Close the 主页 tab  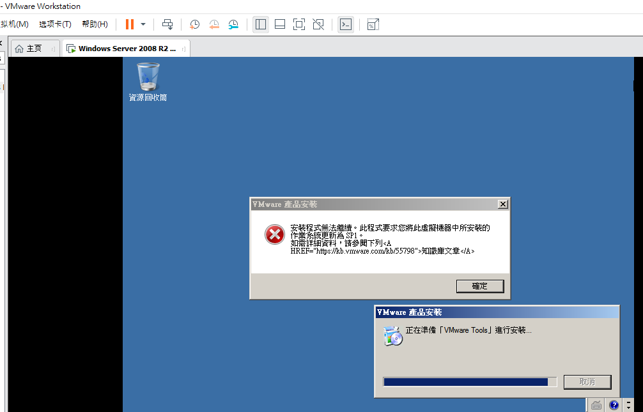(53, 49)
